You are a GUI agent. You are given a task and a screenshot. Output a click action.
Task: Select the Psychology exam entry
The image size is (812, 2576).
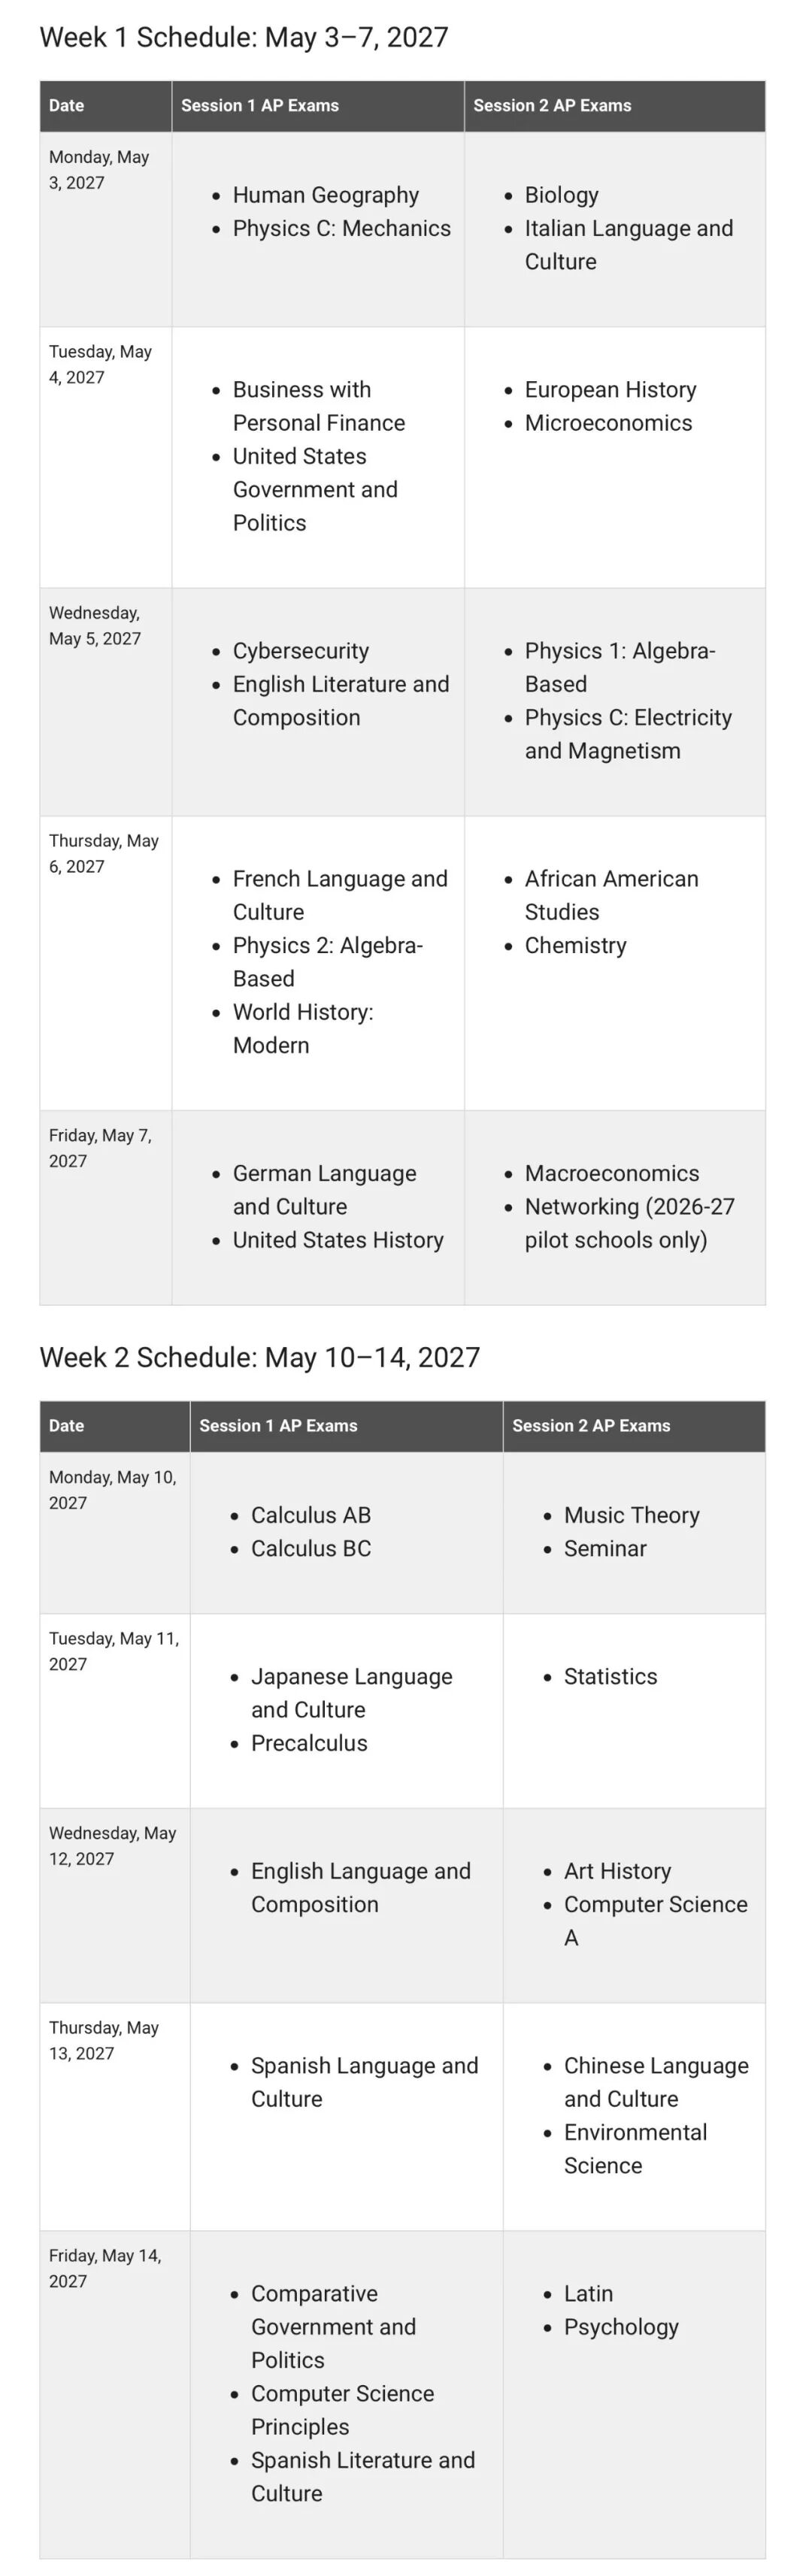click(x=621, y=2327)
